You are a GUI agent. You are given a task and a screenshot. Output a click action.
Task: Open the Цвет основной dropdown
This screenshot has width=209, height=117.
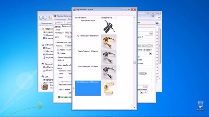coord(70,92)
